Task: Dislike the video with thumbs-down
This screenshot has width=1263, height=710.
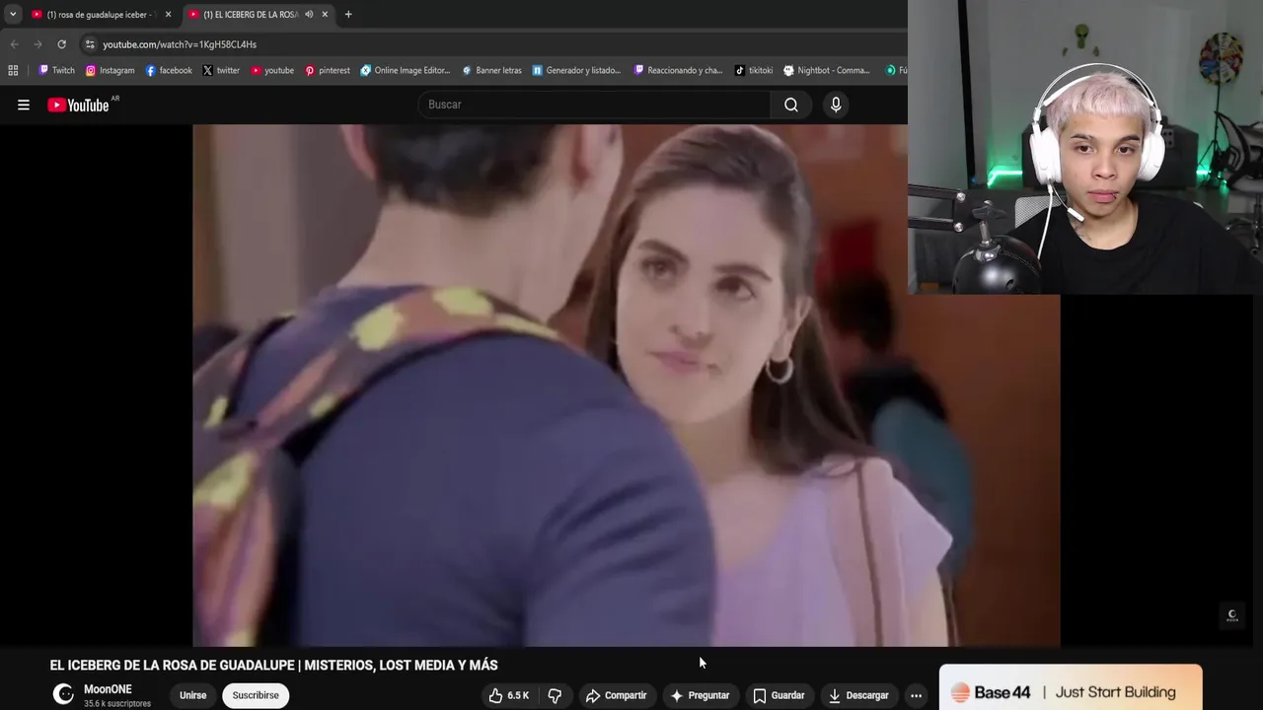Action: (x=555, y=695)
